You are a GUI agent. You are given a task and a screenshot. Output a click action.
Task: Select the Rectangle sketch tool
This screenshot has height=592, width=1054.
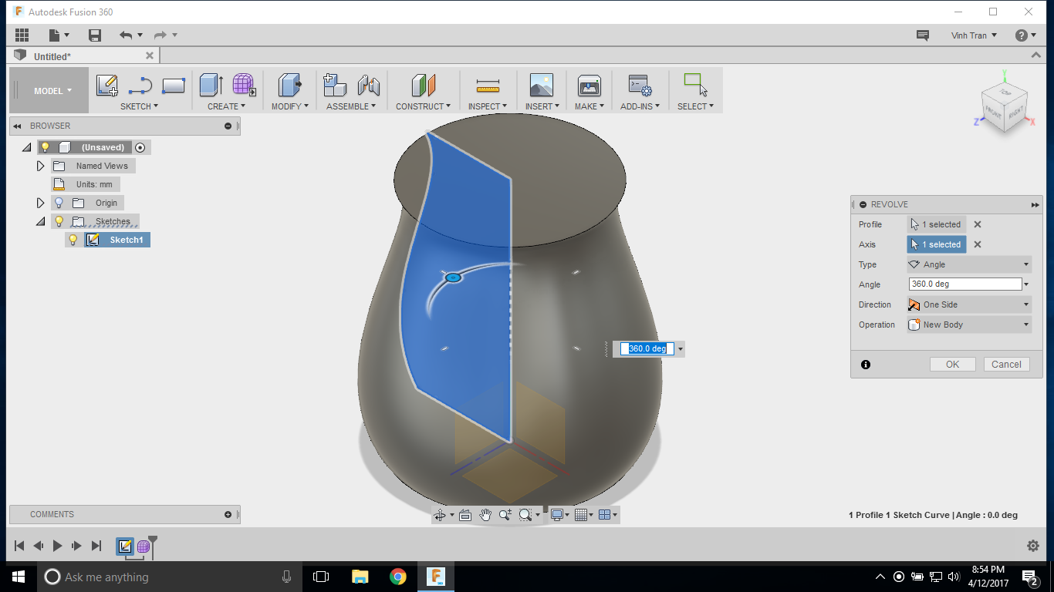tap(173, 85)
